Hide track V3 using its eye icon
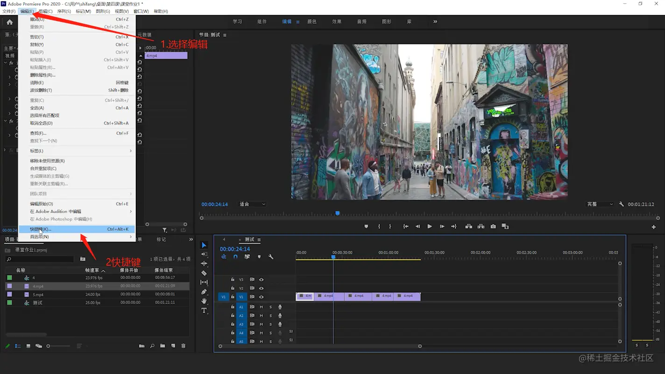The image size is (665, 374). (x=262, y=280)
